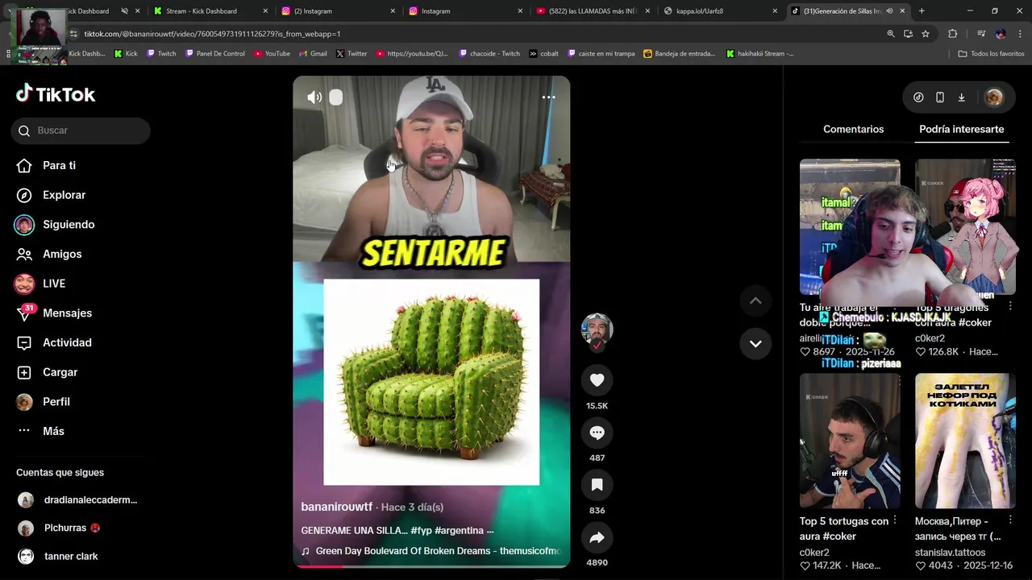Click the #argentina hashtag in caption
The height and width of the screenshot is (580, 1032).
point(458,531)
